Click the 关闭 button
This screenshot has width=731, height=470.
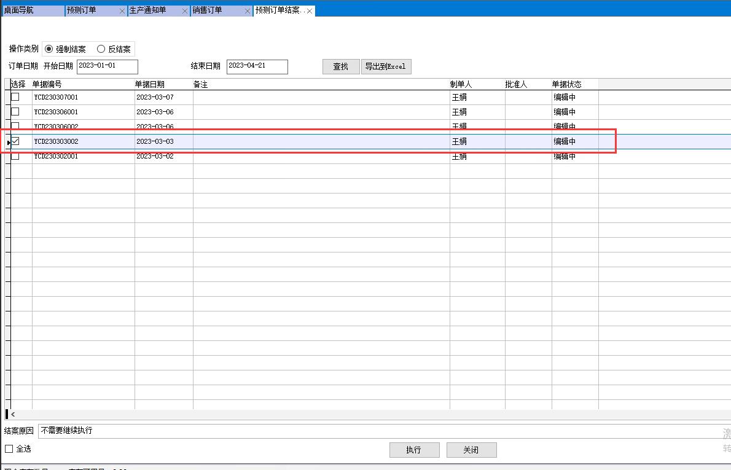point(471,450)
